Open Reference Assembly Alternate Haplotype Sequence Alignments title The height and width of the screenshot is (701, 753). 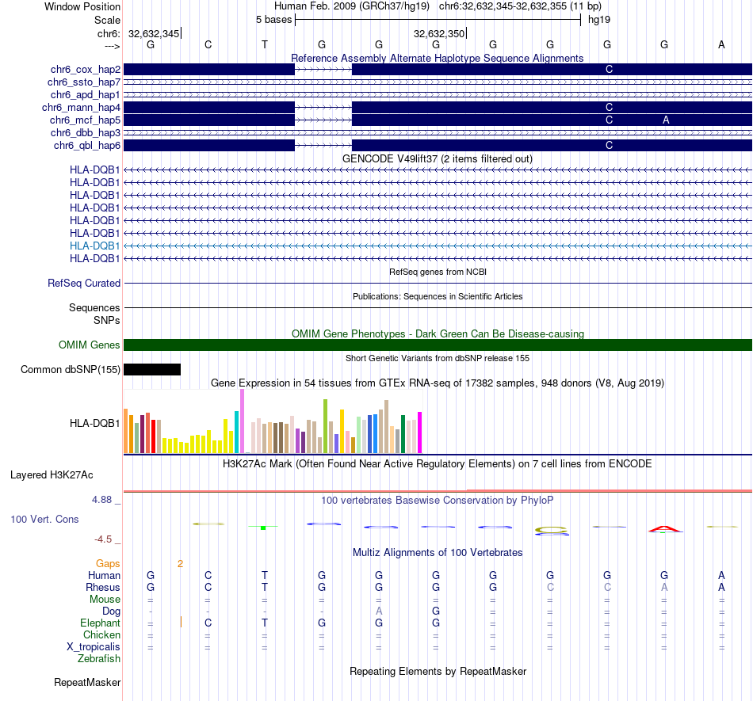(x=437, y=58)
